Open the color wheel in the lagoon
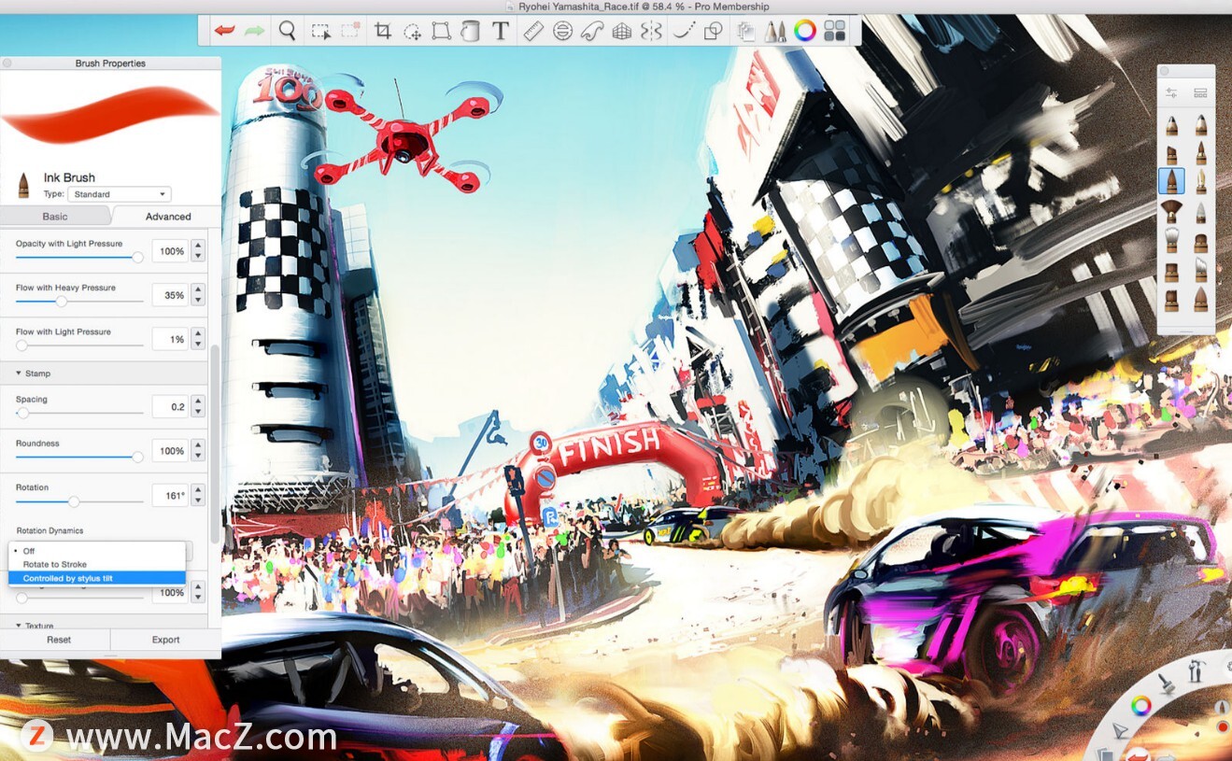The width and height of the screenshot is (1232, 761). pyautogui.click(x=1140, y=706)
